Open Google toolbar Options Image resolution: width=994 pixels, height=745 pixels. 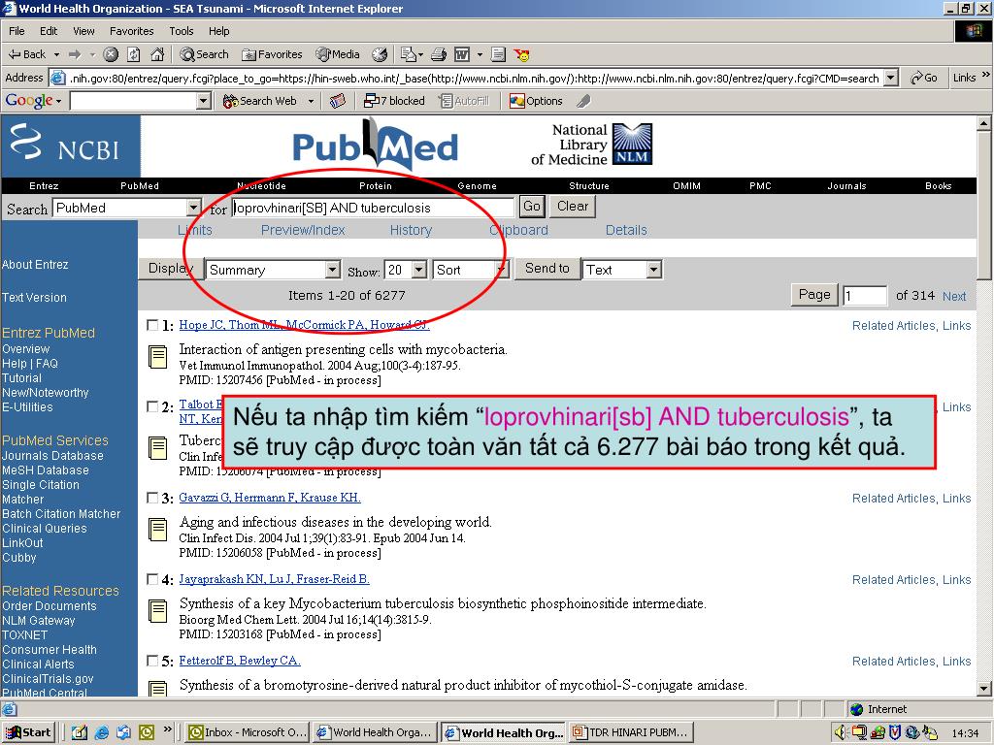coord(536,101)
